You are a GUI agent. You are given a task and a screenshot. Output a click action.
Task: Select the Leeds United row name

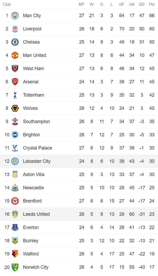(36, 214)
